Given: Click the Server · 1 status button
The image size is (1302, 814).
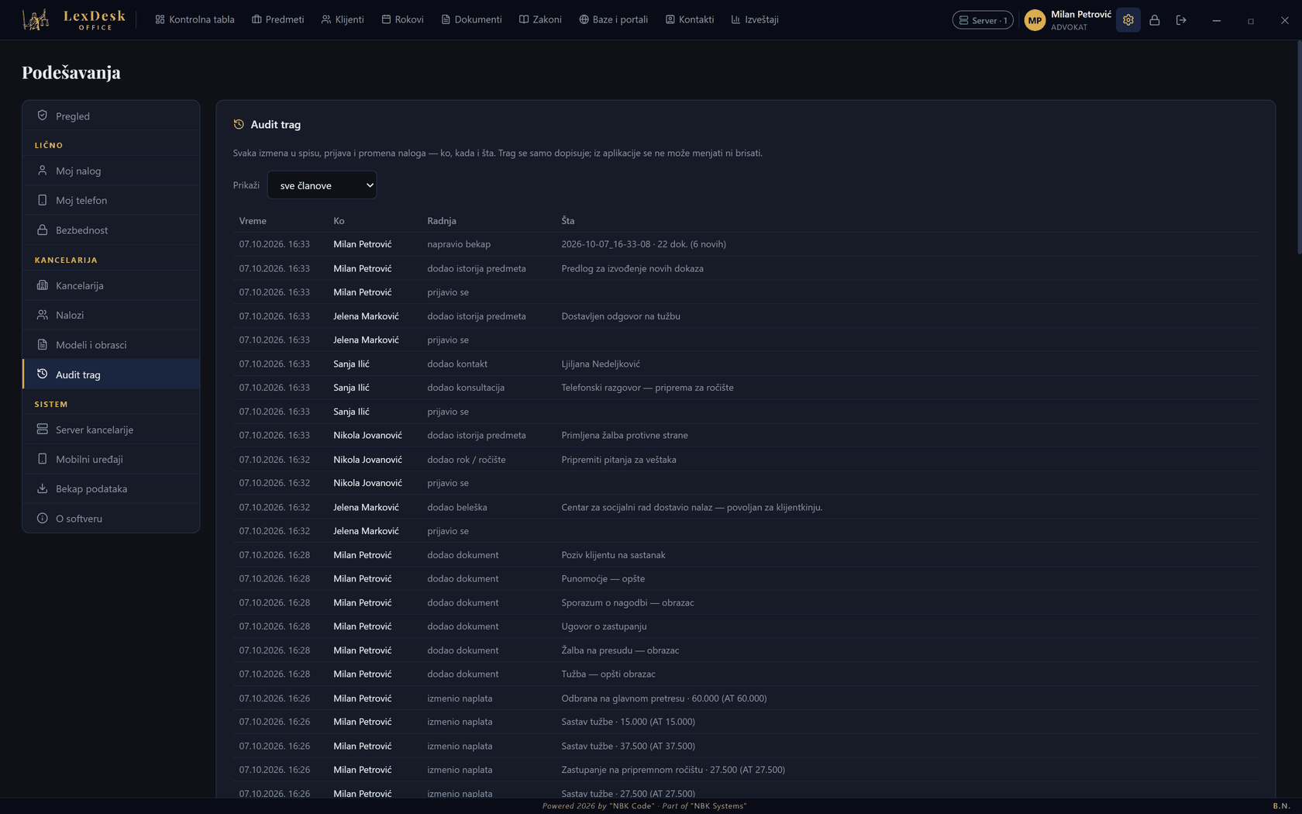Looking at the screenshot, I should pyautogui.click(x=983, y=20).
